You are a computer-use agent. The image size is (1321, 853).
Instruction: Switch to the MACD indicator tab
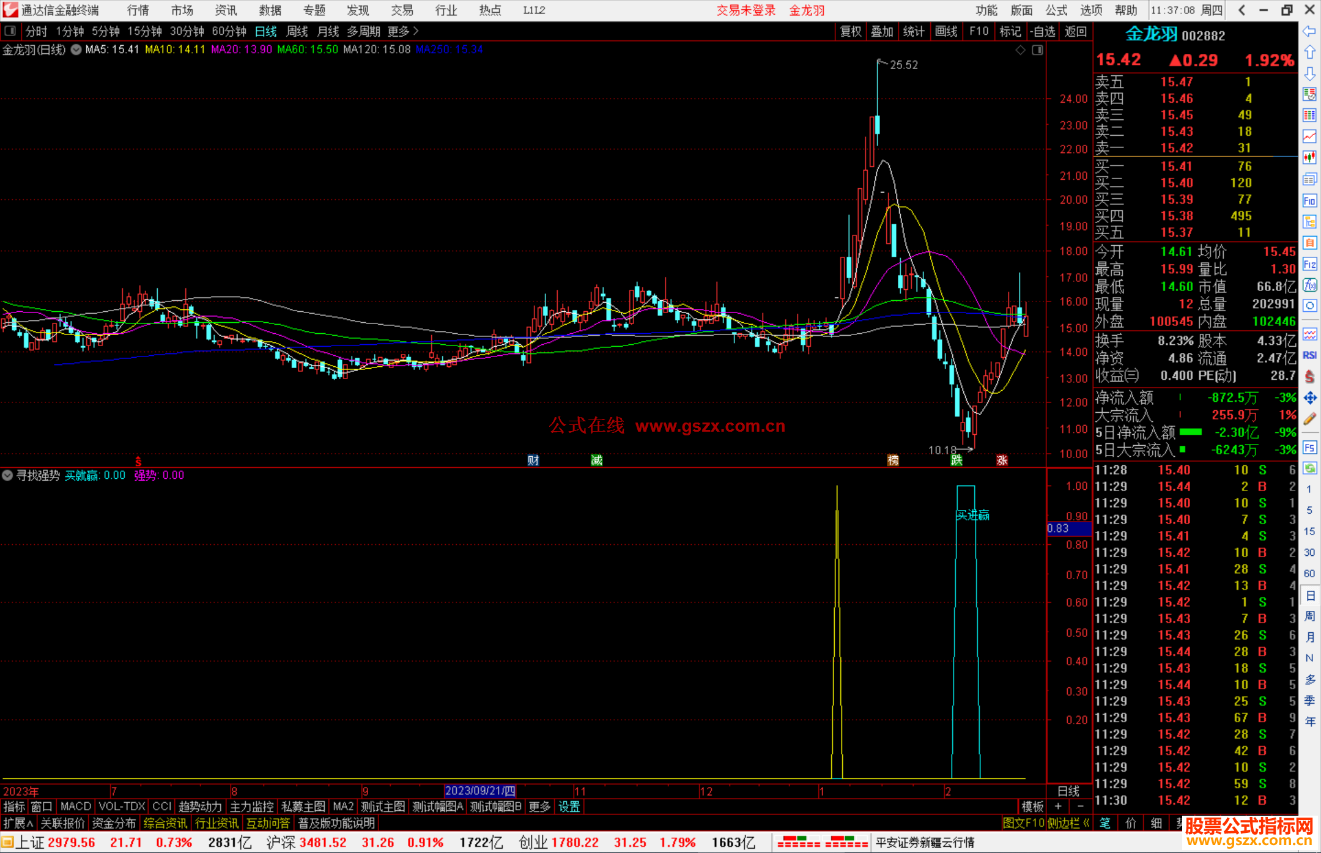(x=76, y=807)
